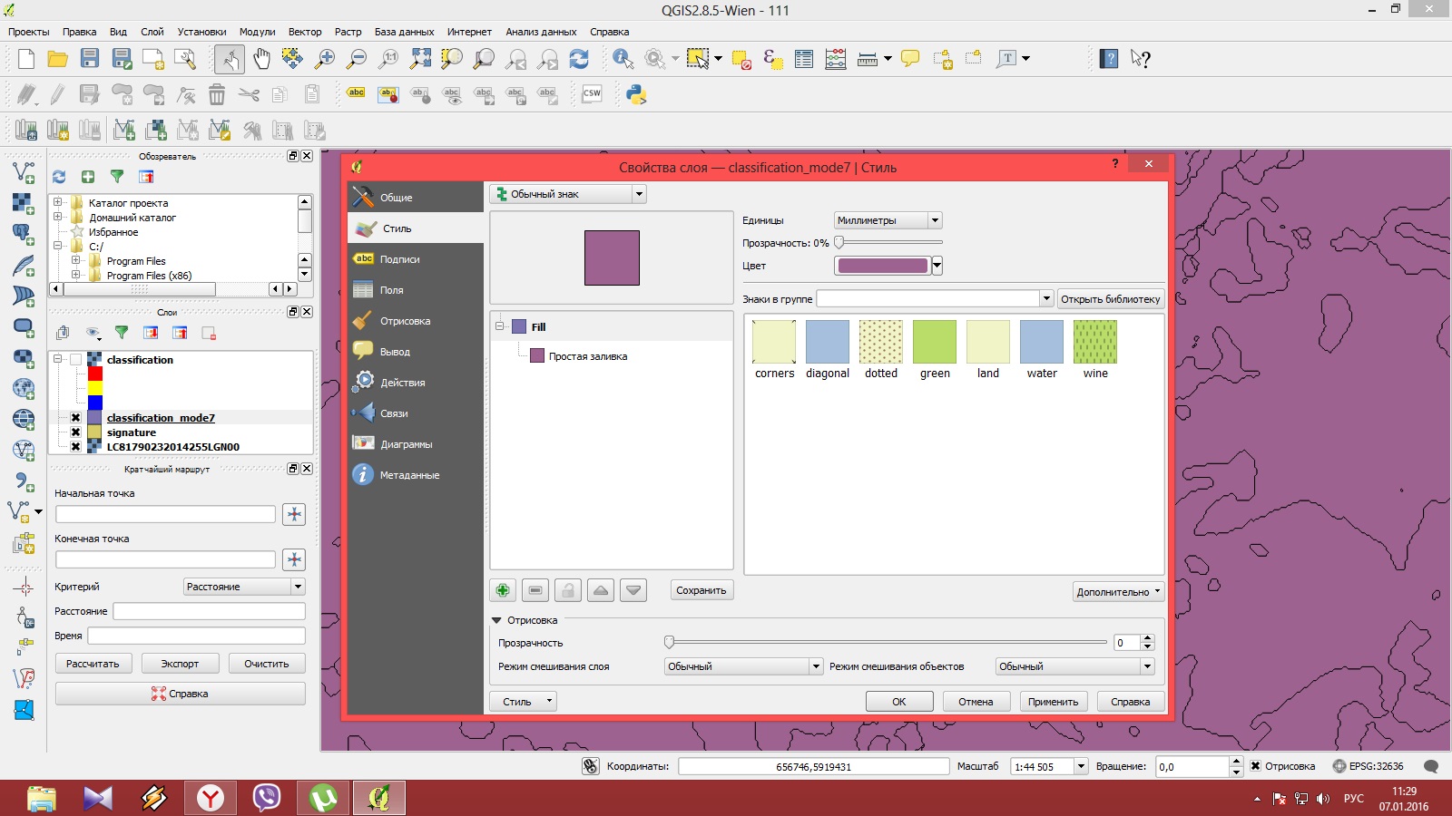The height and width of the screenshot is (816, 1452).
Task: Refresh the map canvas with blue arrows
Action: click(x=579, y=59)
